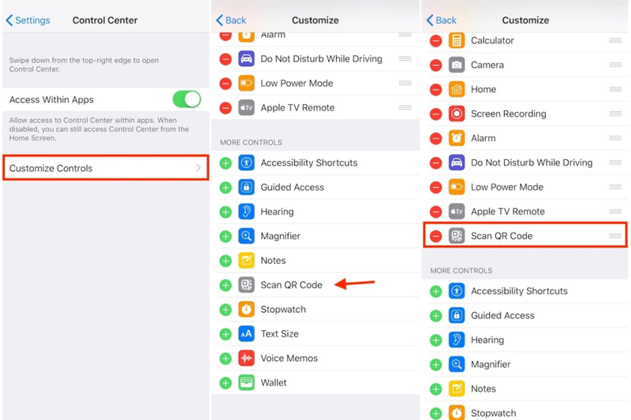The height and width of the screenshot is (420, 631).
Task: Tap the Scan QR Code icon in the red-outlined row
Action: tap(457, 236)
